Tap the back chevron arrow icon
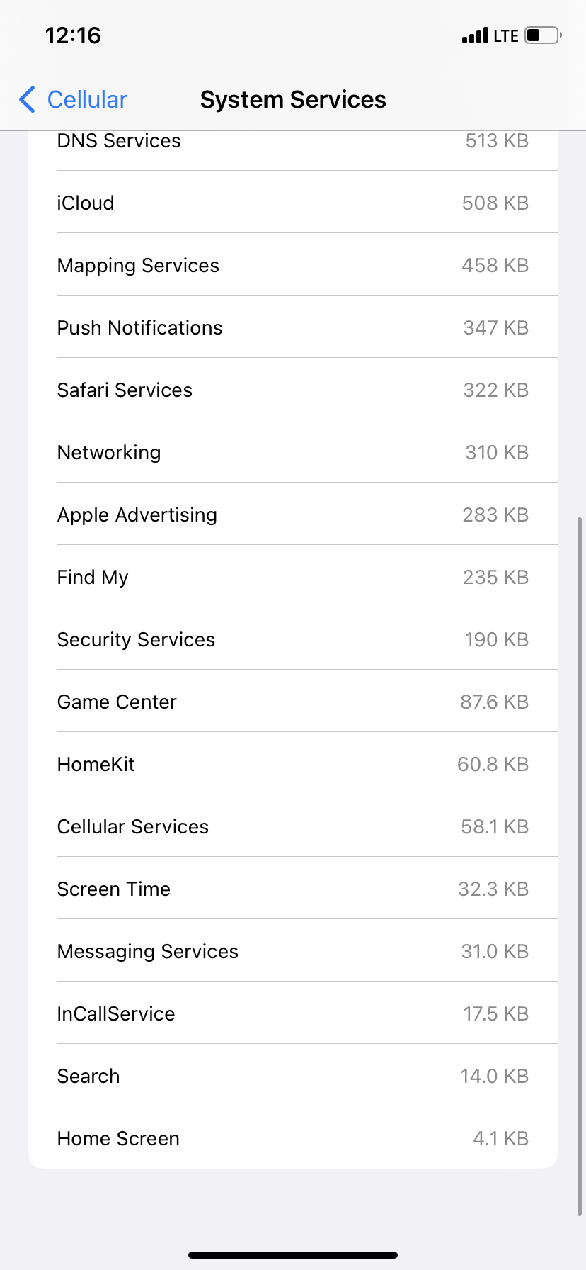The width and height of the screenshot is (586, 1270). click(x=28, y=100)
